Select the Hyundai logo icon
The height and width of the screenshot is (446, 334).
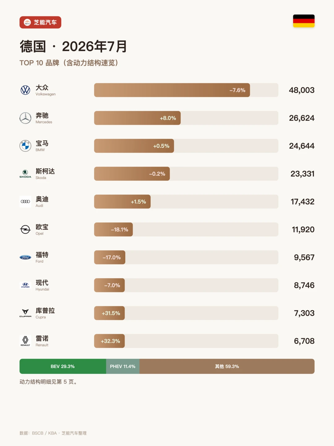(x=25, y=285)
